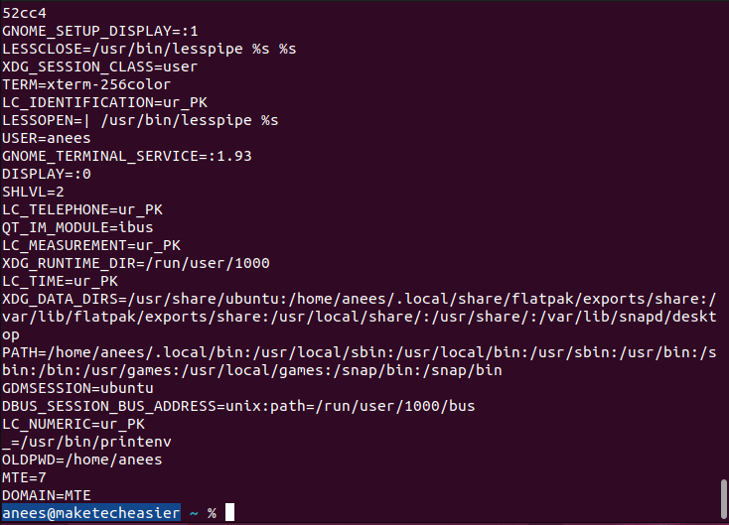
Task: Click the DBUS_SESSION_BUS_ADDRESS line
Action: (238, 406)
